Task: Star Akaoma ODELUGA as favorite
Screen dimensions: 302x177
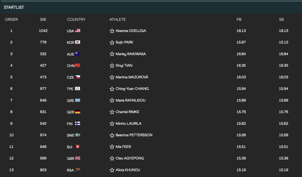Action: [112, 31]
